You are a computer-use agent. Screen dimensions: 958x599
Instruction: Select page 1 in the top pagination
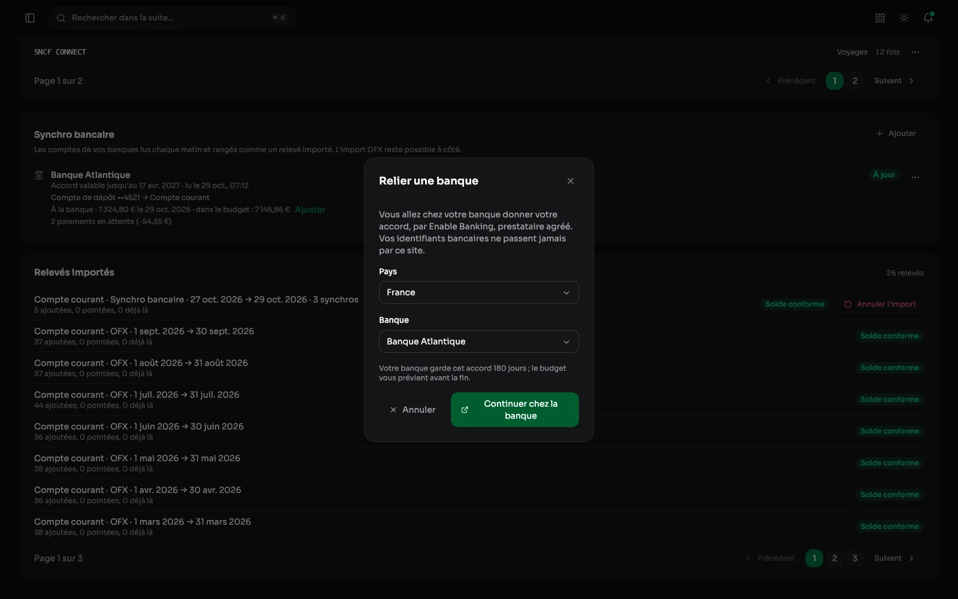835,81
